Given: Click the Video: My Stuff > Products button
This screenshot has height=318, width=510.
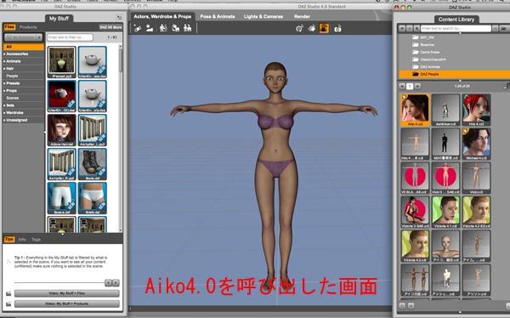Looking at the screenshot, I should (x=67, y=304).
